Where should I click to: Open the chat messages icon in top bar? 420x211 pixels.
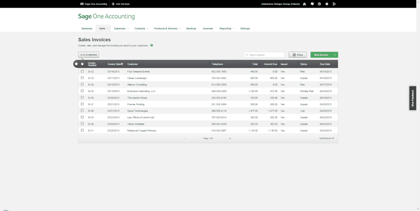point(312,4)
